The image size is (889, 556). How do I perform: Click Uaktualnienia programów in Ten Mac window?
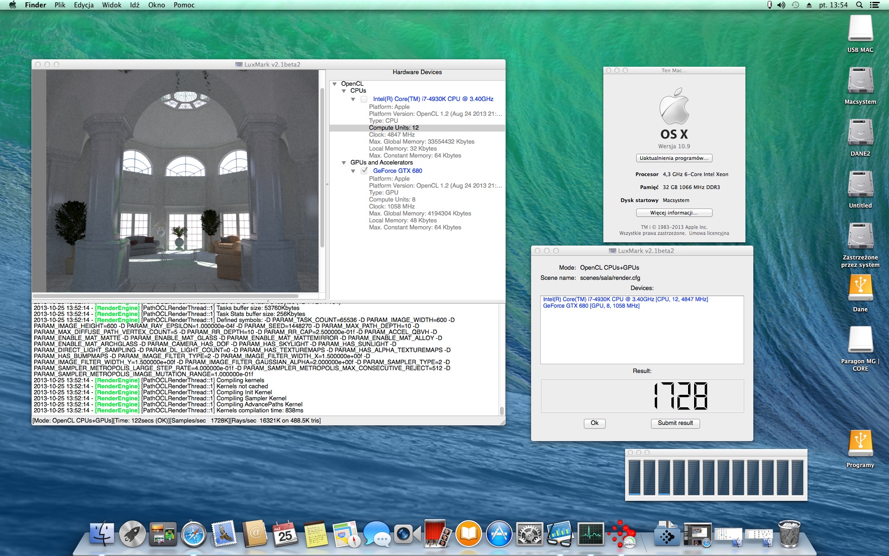[x=674, y=158]
